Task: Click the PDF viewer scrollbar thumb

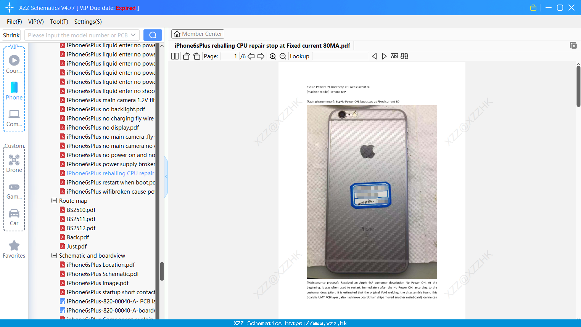Action: pyautogui.click(x=578, y=87)
